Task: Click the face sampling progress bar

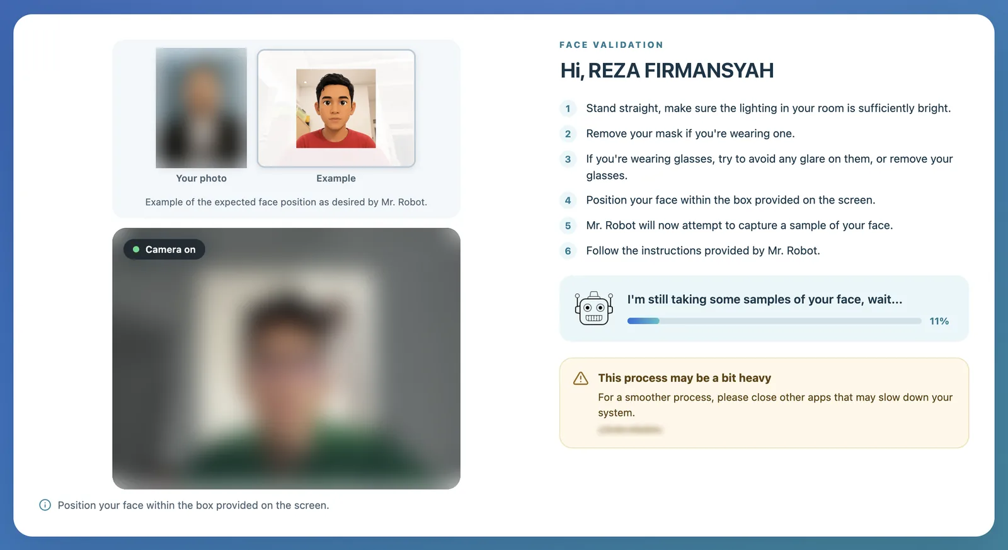Action: [774, 321]
